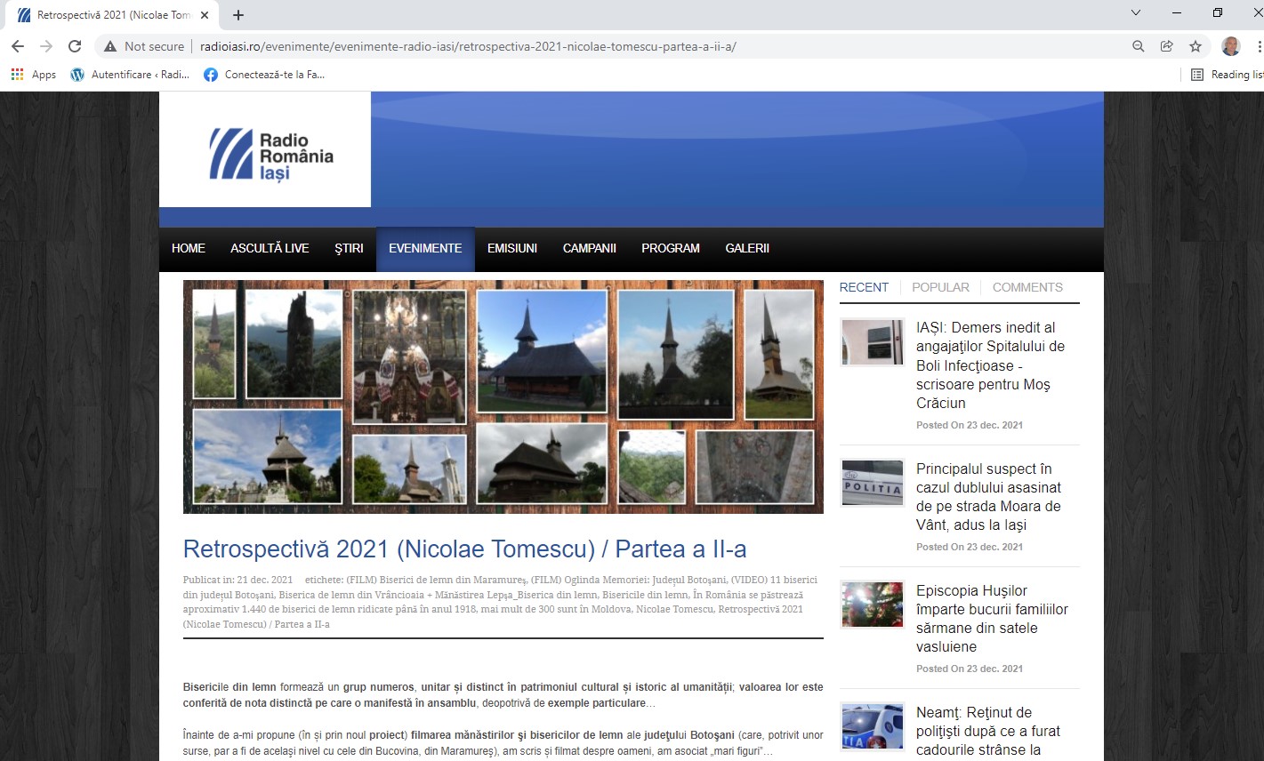Open a new browser tab
1264x761 pixels.
click(x=238, y=15)
